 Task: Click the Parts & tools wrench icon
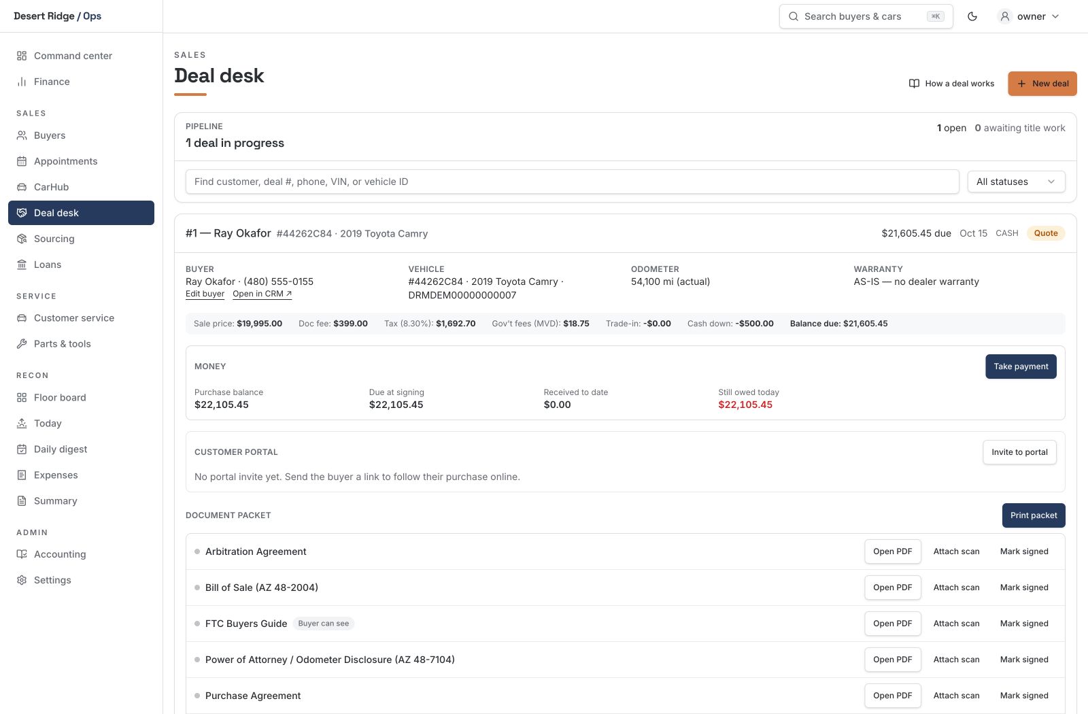(22, 344)
